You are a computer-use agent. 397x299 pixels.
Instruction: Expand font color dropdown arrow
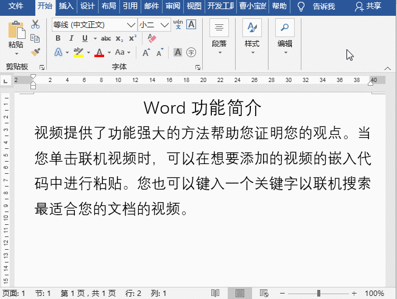109,53
